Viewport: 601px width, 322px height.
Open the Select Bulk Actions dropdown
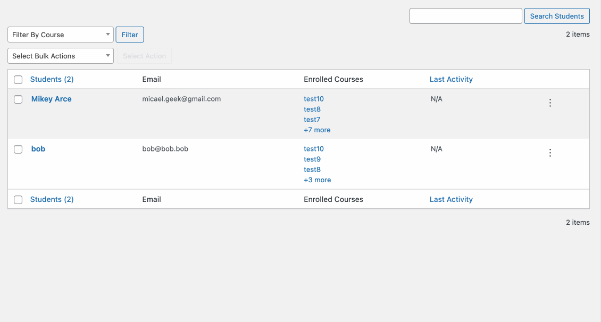(60, 55)
